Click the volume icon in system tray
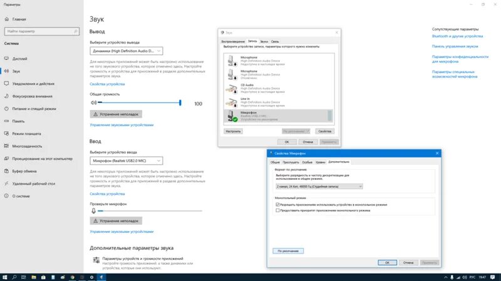The width and height of the screenshot is (501, 281). [465, 277]
